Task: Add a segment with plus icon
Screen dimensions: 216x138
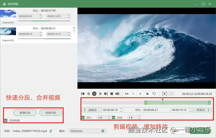Action: (x=140, y=94)
